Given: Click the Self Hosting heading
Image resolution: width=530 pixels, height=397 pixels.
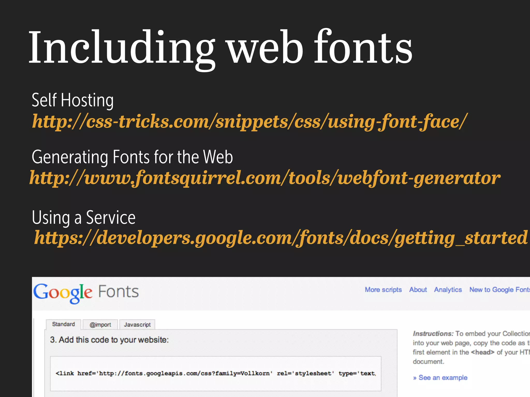Looking at the screenshot, I should (73, 100).
